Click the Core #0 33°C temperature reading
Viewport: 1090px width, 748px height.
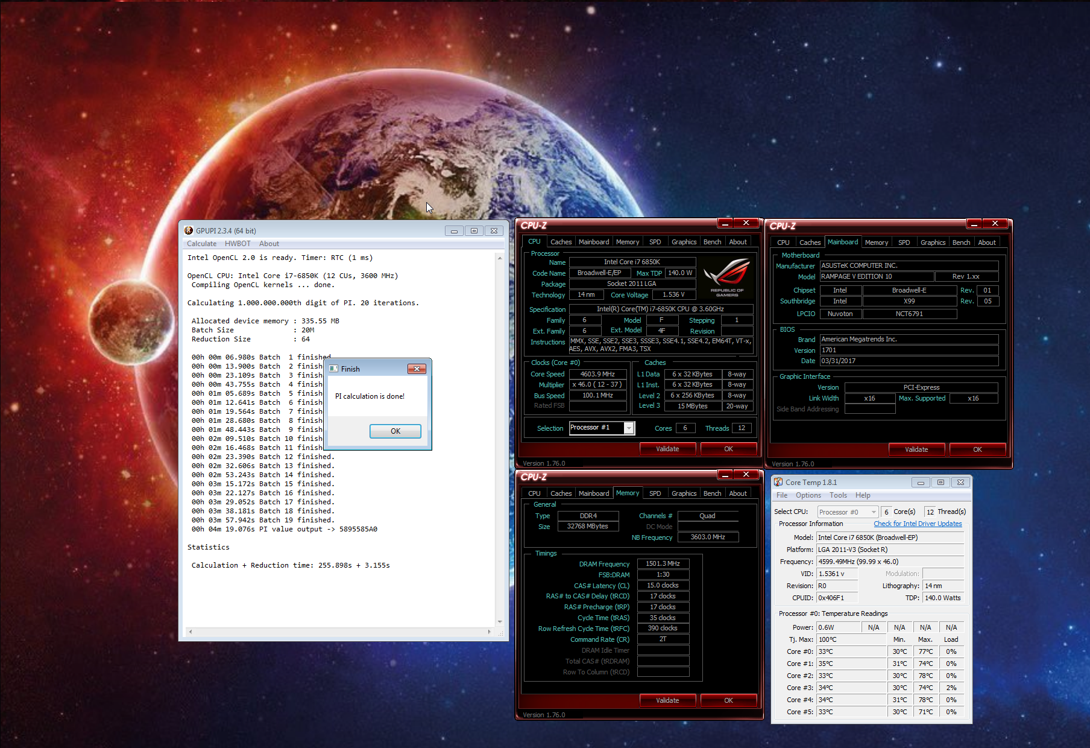[x=851, y=651]
